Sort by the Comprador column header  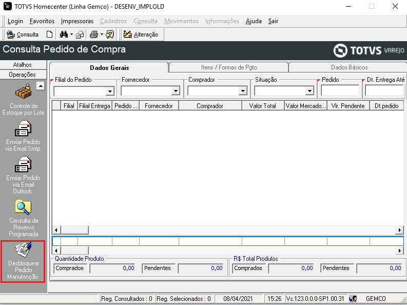pos(210,106)
